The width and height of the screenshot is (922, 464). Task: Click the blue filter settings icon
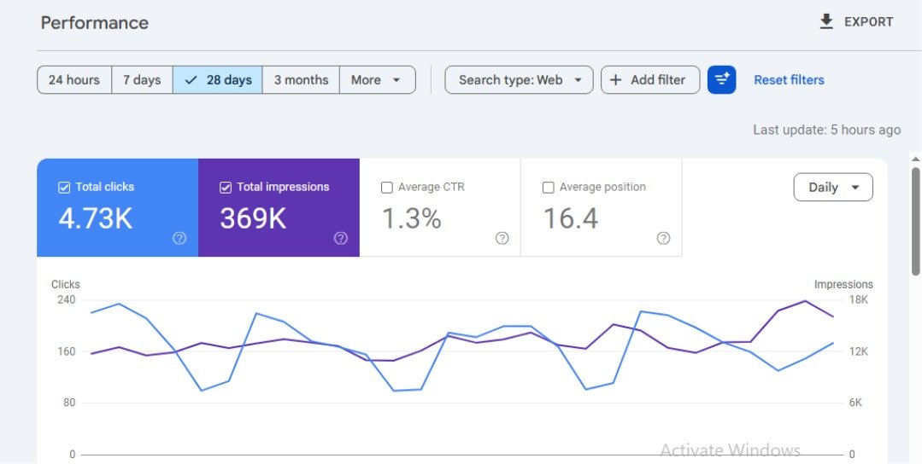[x=721, y=80]
